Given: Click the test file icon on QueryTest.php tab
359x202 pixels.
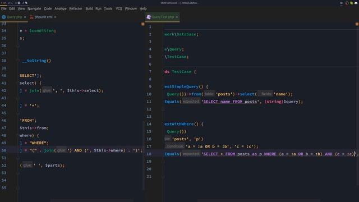Looking at the screenshot, I should (x=149, y=17).
